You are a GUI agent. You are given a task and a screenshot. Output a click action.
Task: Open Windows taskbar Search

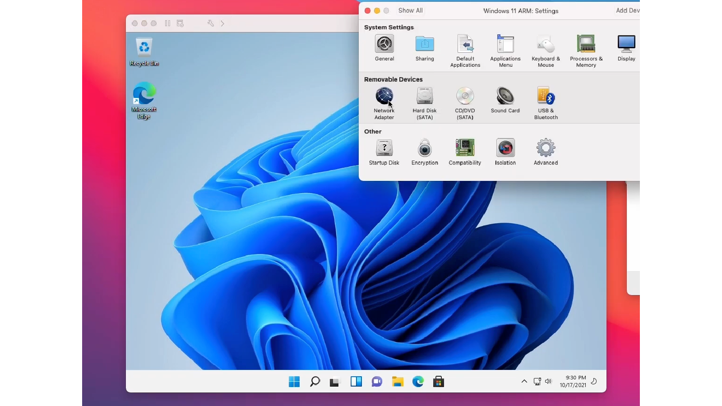tap(315, 382)
